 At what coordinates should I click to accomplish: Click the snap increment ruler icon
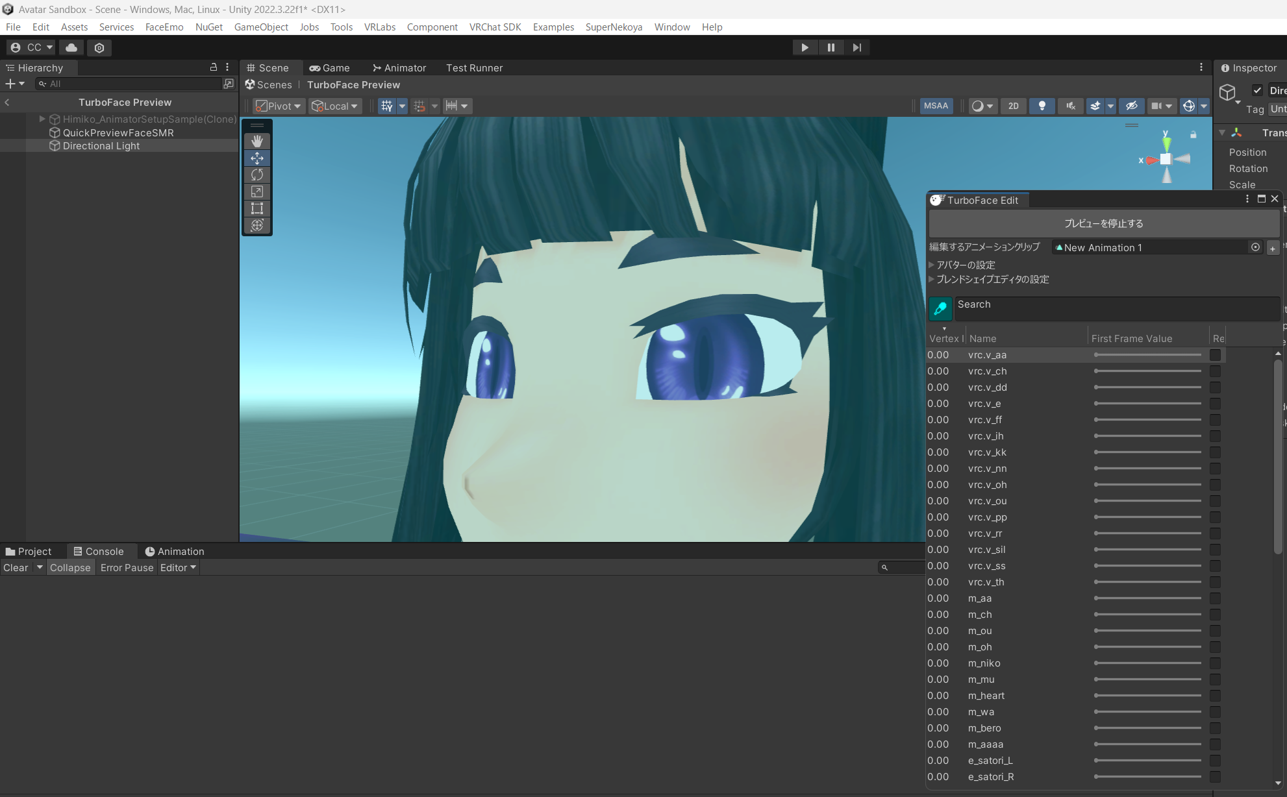[452, 106]
